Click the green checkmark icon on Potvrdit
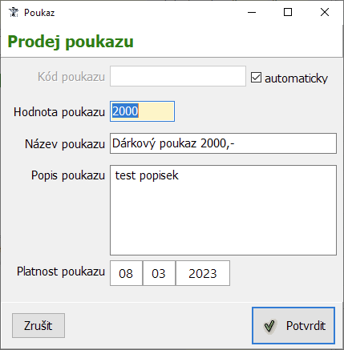The width and height of the screenshot is (344, 350). (269, 326)
